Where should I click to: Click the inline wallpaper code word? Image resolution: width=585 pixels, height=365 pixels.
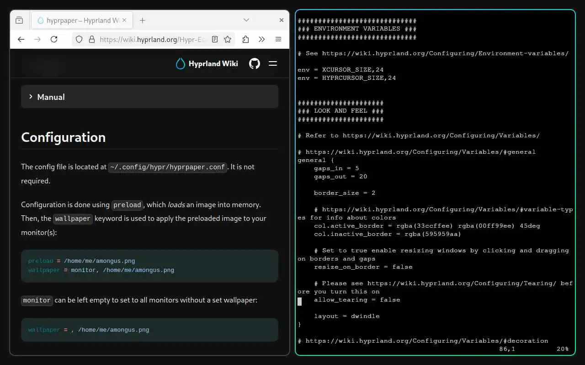click(73, 219)
